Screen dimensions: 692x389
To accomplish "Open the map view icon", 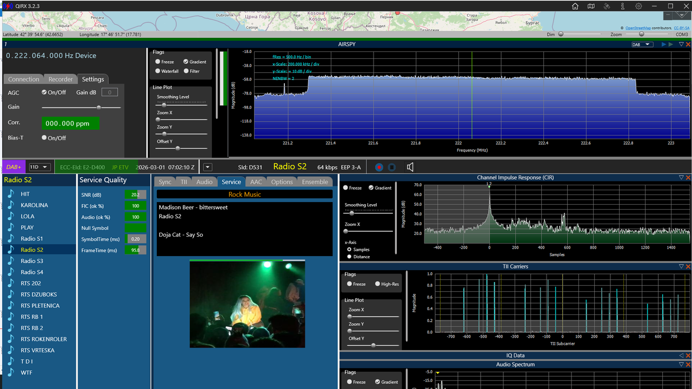I will (x=591, y=6).
